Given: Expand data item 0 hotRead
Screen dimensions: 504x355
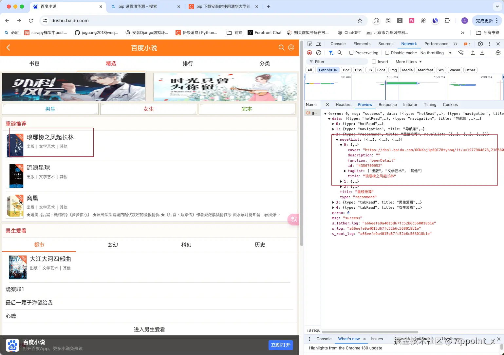Looking at the screenshot, I should [x=333, y=124].
